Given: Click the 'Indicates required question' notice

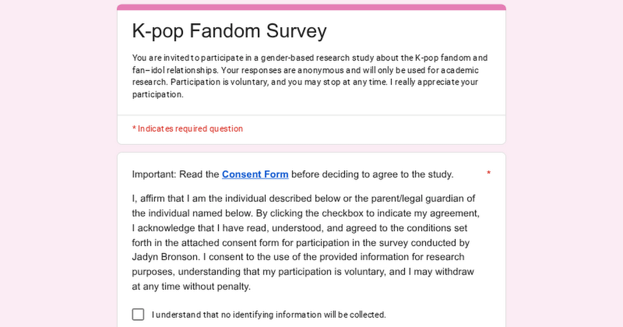Looking at the screenshot, I should coord(187,129).
